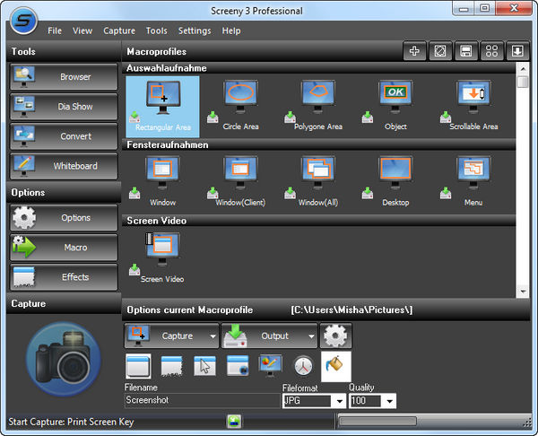Open the Convert tool
Image resolution: width=538 pixels, height=436 pixels.
pos(64,136)
